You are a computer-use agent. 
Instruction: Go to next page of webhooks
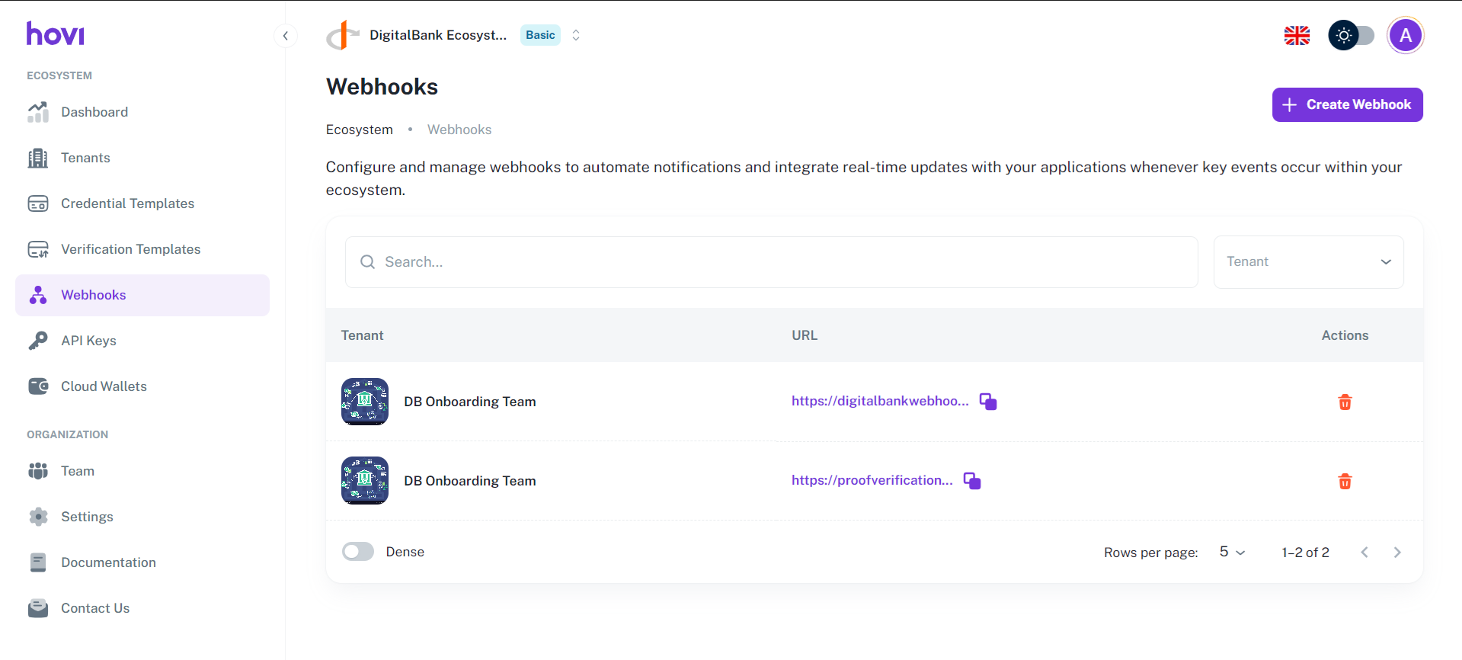(x=1396, y=553)
